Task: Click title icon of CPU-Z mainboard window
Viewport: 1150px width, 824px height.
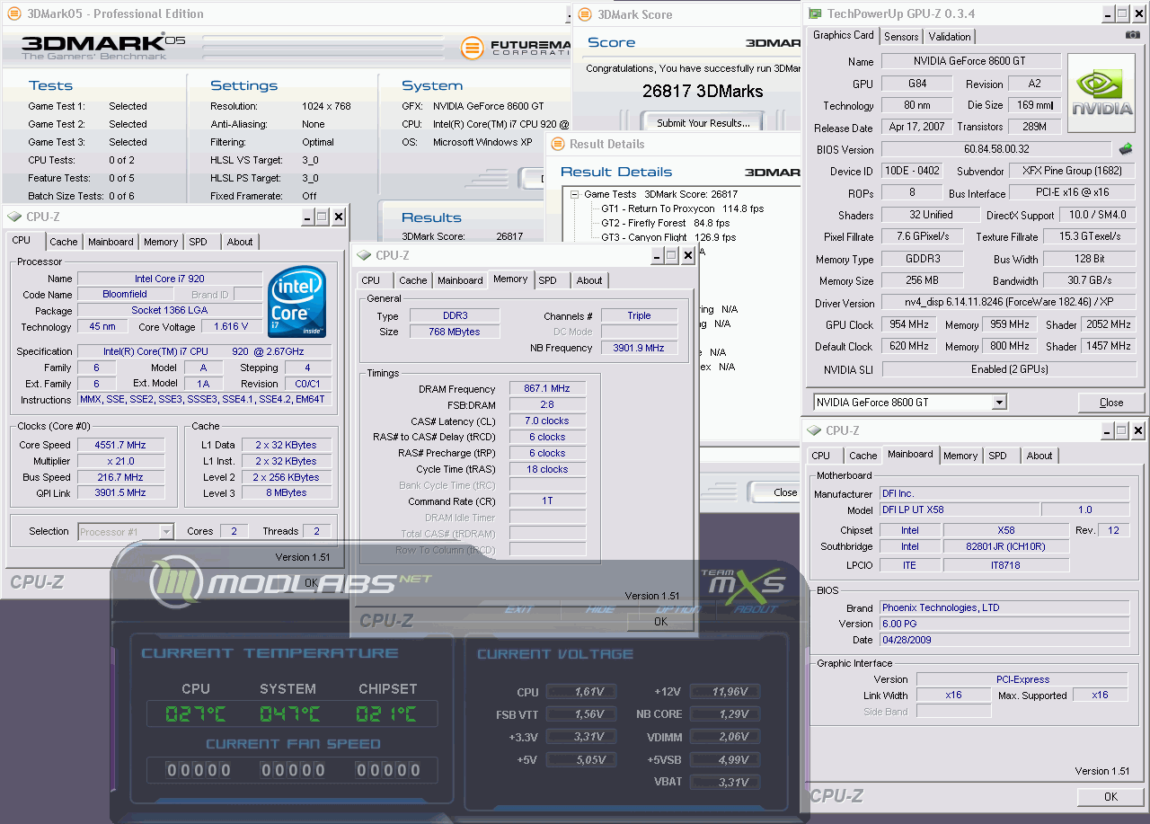Action: click(x=814, y=430)
